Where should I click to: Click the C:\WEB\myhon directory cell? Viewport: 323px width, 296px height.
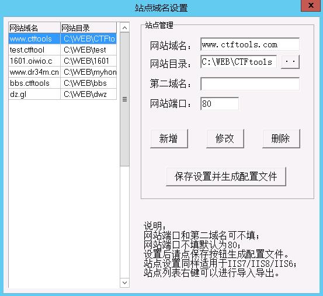(x=89, y=72)
